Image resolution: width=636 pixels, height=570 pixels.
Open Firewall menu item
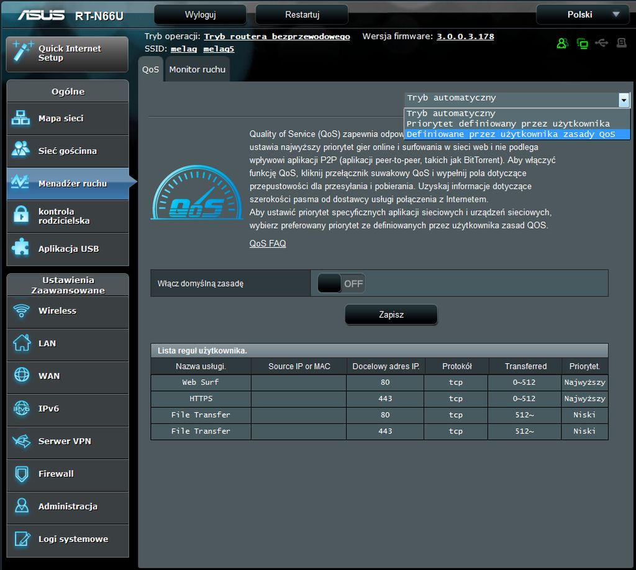68,474
